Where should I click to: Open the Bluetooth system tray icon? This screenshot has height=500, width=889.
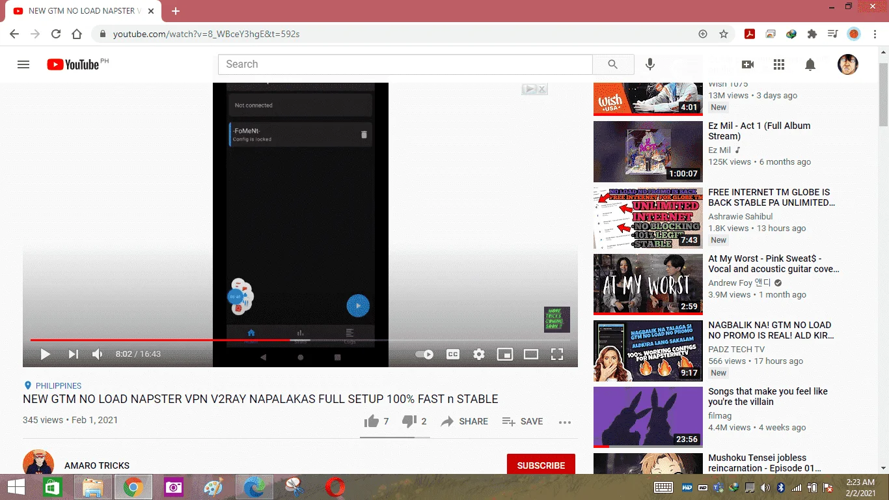(781, 487)
